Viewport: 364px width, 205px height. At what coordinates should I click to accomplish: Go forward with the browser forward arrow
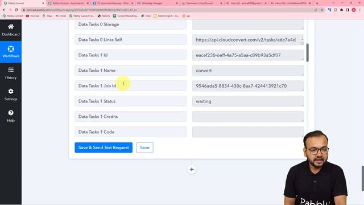pyautogui.click(x=10, y=10)
